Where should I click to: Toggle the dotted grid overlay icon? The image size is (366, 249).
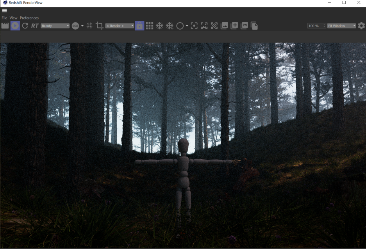(x=89, y=26)
